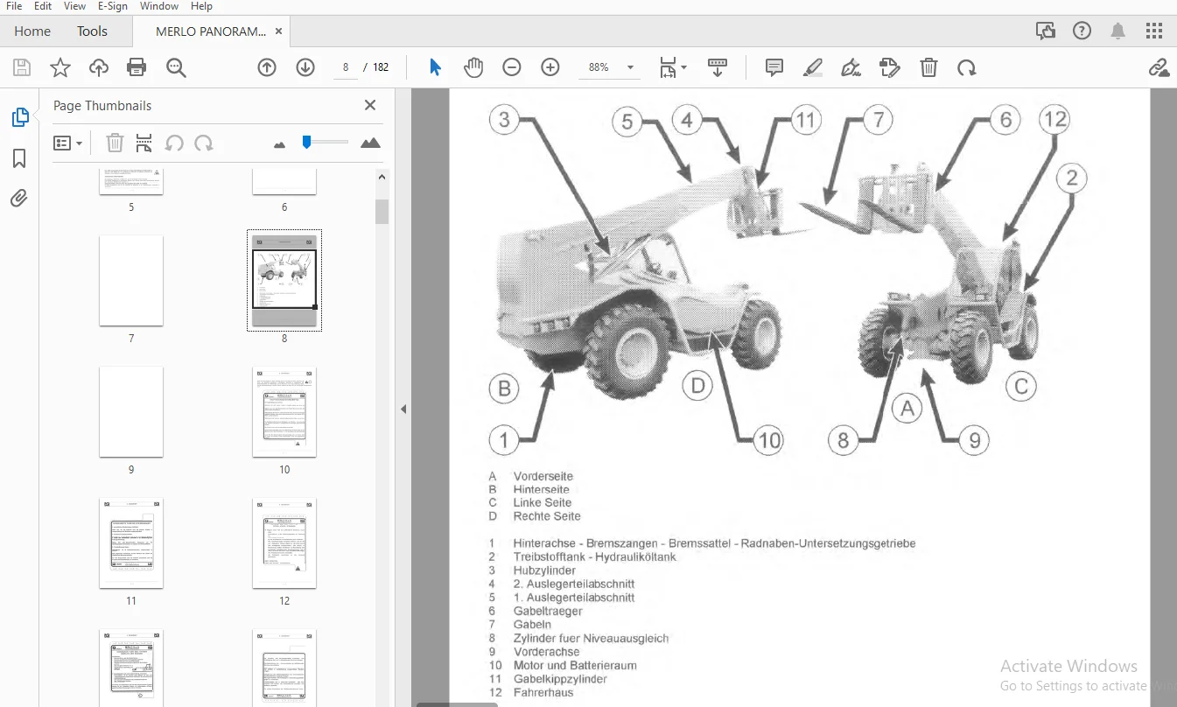1177x707 pixels.
Task: Click the thumbnails panel scroll up arrow
Action: pos(382,177)
